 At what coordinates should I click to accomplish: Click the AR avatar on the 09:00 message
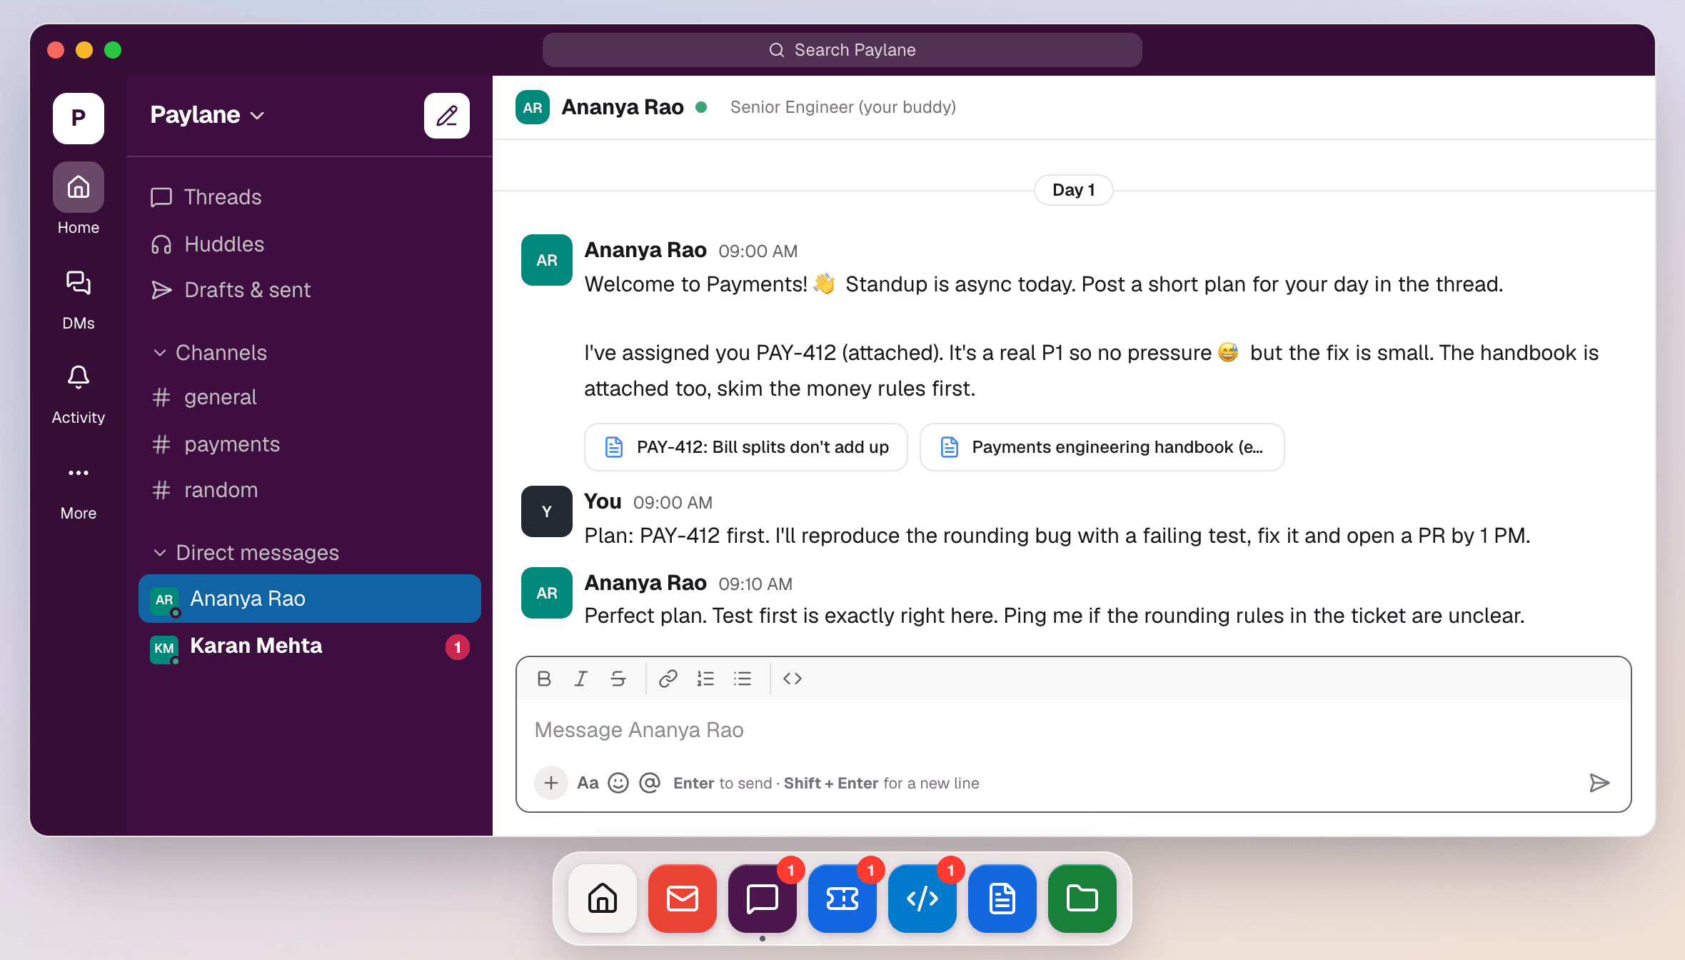click(x=547, y=260)
